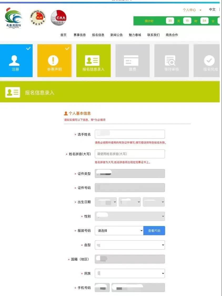
Task: Open the 新闻公告 menu item
Action: 116,35
